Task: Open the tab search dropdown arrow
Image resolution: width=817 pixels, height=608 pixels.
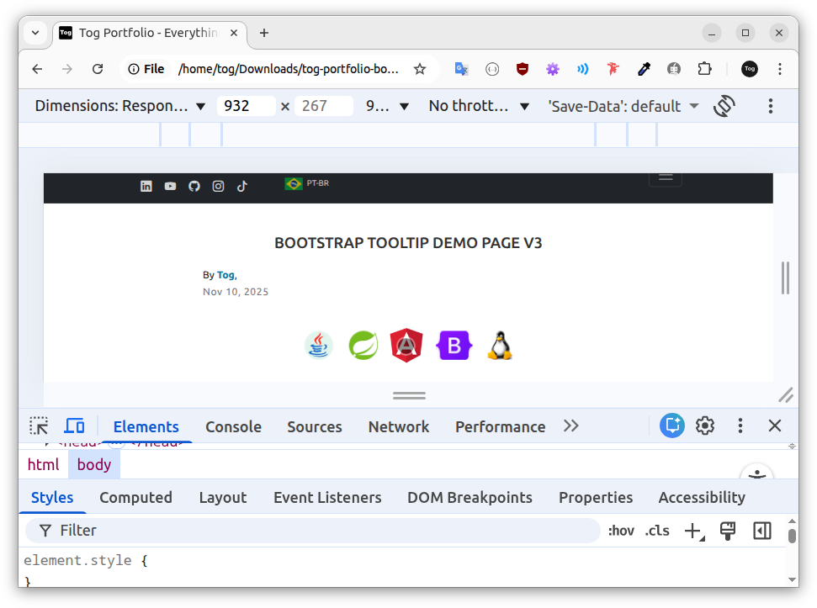Action: 35,33
